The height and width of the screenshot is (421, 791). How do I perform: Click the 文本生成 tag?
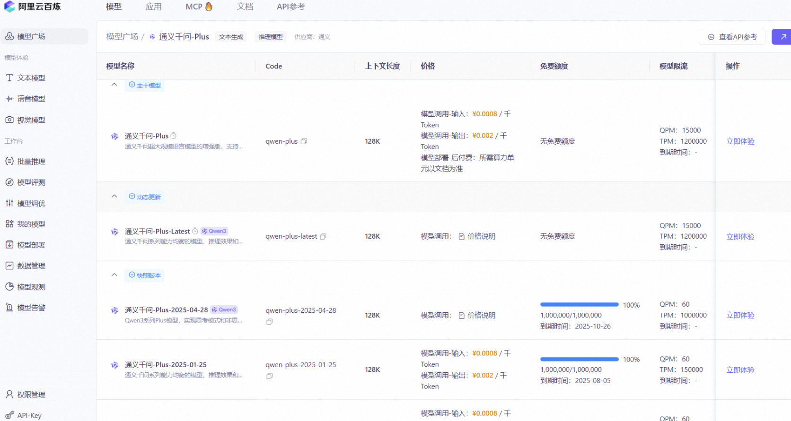click(231, 37)
